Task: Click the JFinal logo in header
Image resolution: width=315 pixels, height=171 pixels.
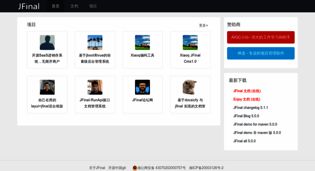Action: (x=29, y=6)
